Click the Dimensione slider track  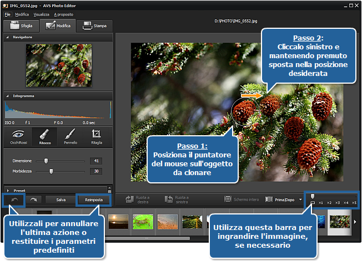(x=67, y=161)
